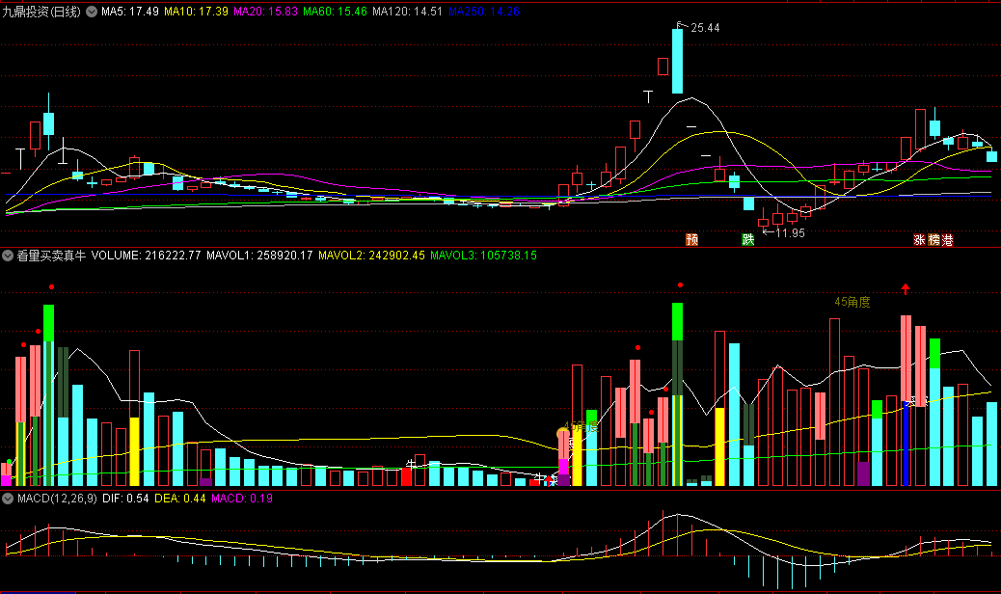Click the 榜 marker icon

pos(933,240)
